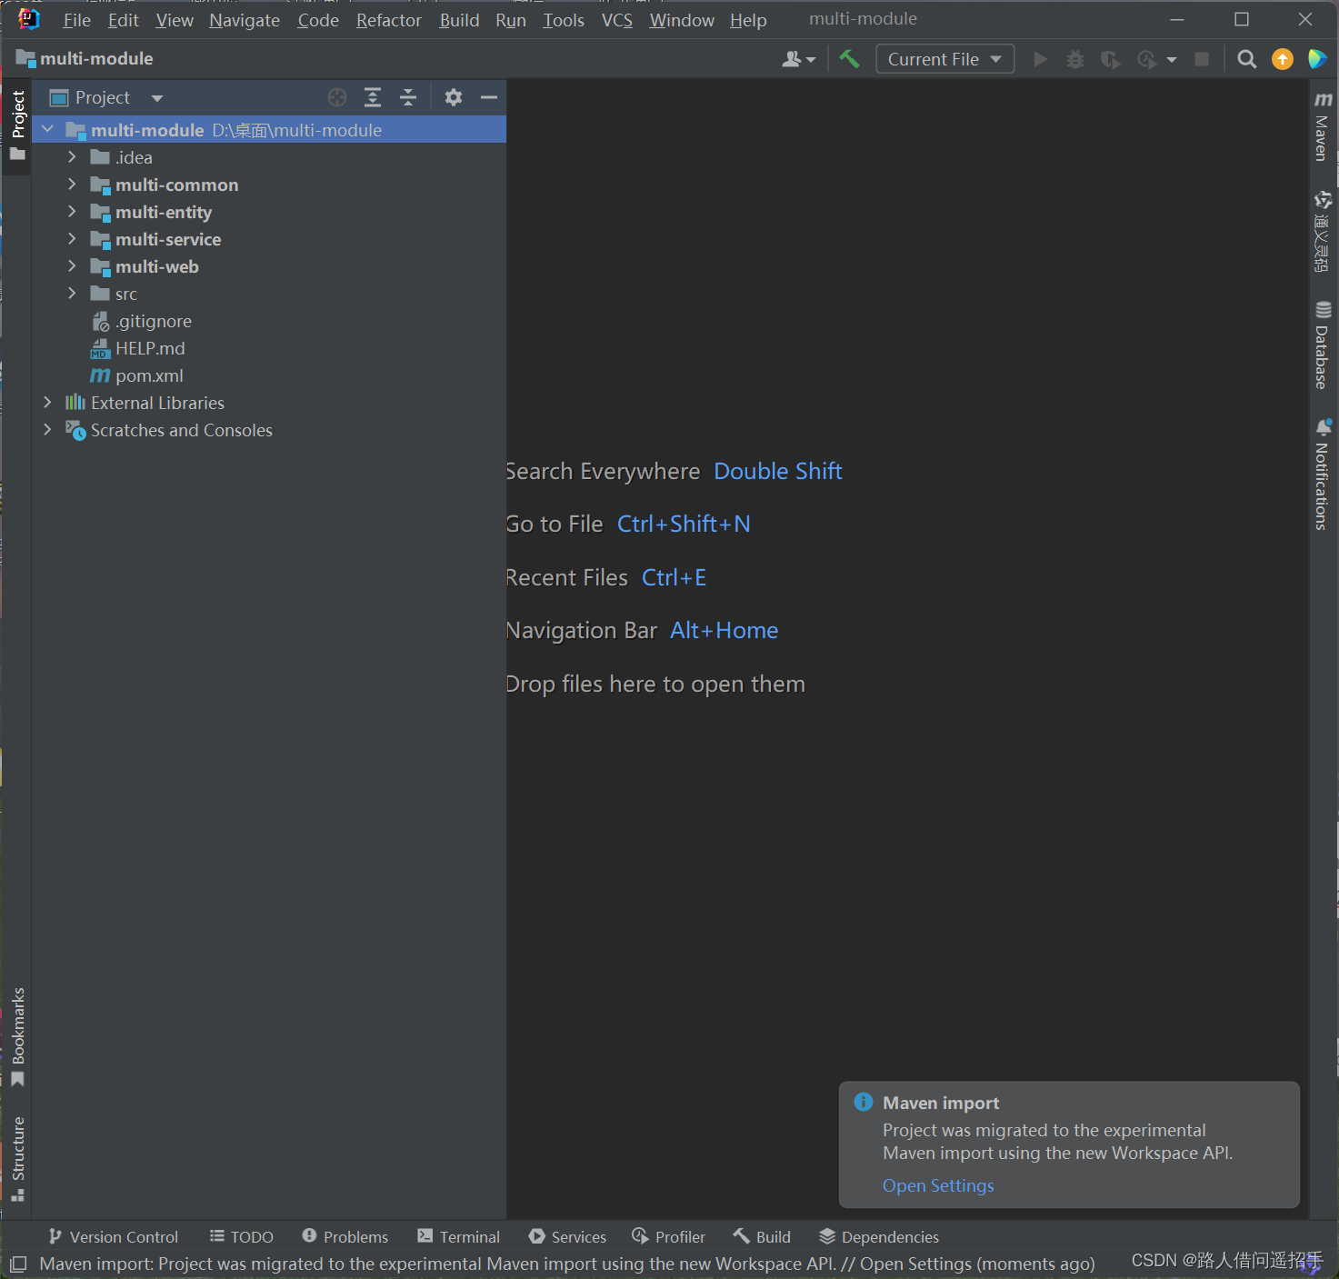Open the Terminal tool window
Image resolution: width=1339 pixels, height=1279 pixels.
click(459, 1236)
